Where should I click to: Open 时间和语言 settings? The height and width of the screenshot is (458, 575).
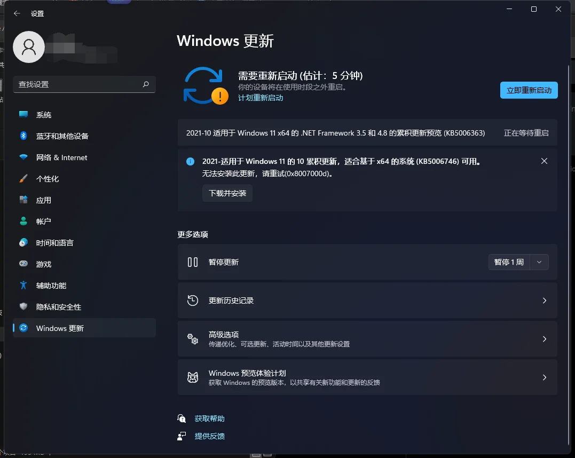[84, 243]
